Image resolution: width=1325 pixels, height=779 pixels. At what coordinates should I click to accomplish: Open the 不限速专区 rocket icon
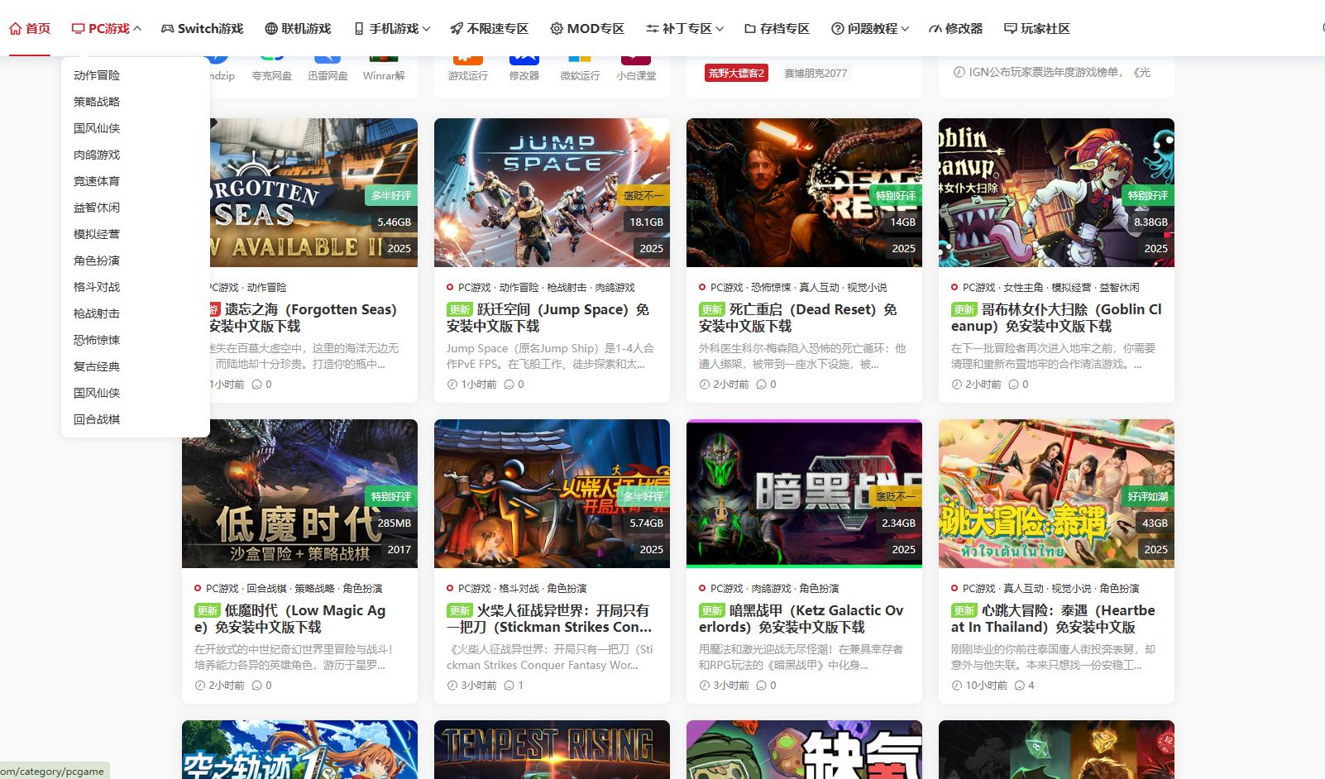point(454,28)
